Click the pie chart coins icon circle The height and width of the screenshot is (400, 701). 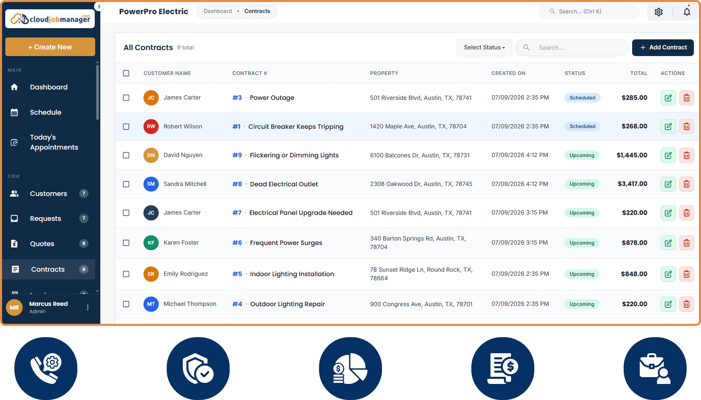pos(350,369)
